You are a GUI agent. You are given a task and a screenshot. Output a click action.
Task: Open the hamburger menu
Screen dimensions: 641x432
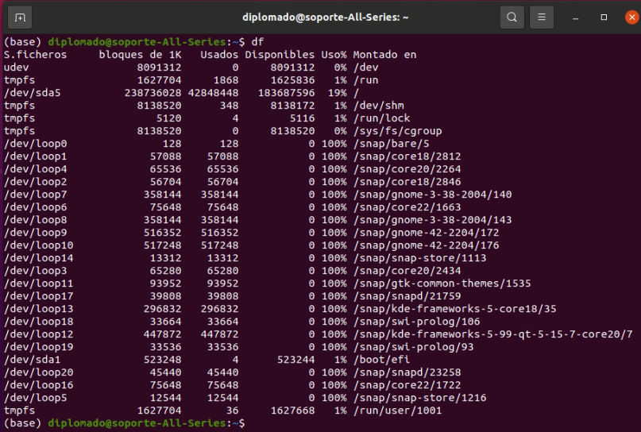pyautogui.click(x=542, y=17)
